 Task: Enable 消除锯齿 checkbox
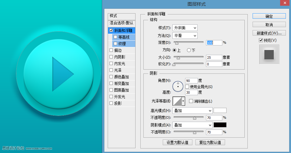point(191,101)
